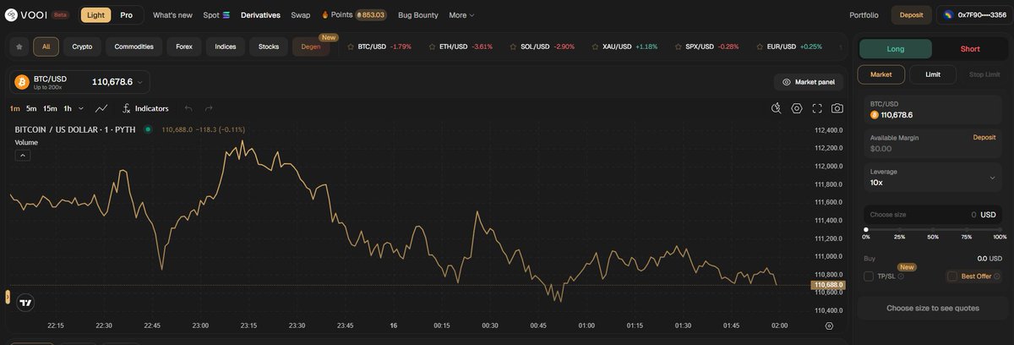This screenshot has height=345, width=1014.
Task: Open the Portfolio page
Action: click(x=864, y=15)
